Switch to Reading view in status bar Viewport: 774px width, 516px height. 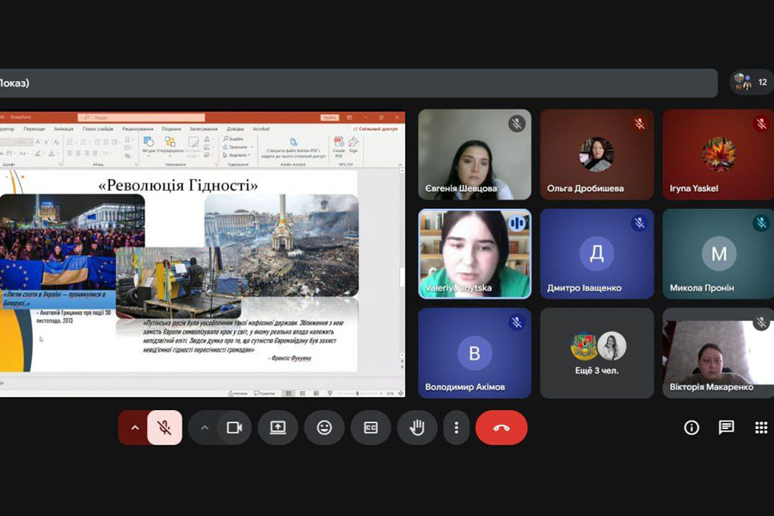point(316,394)
